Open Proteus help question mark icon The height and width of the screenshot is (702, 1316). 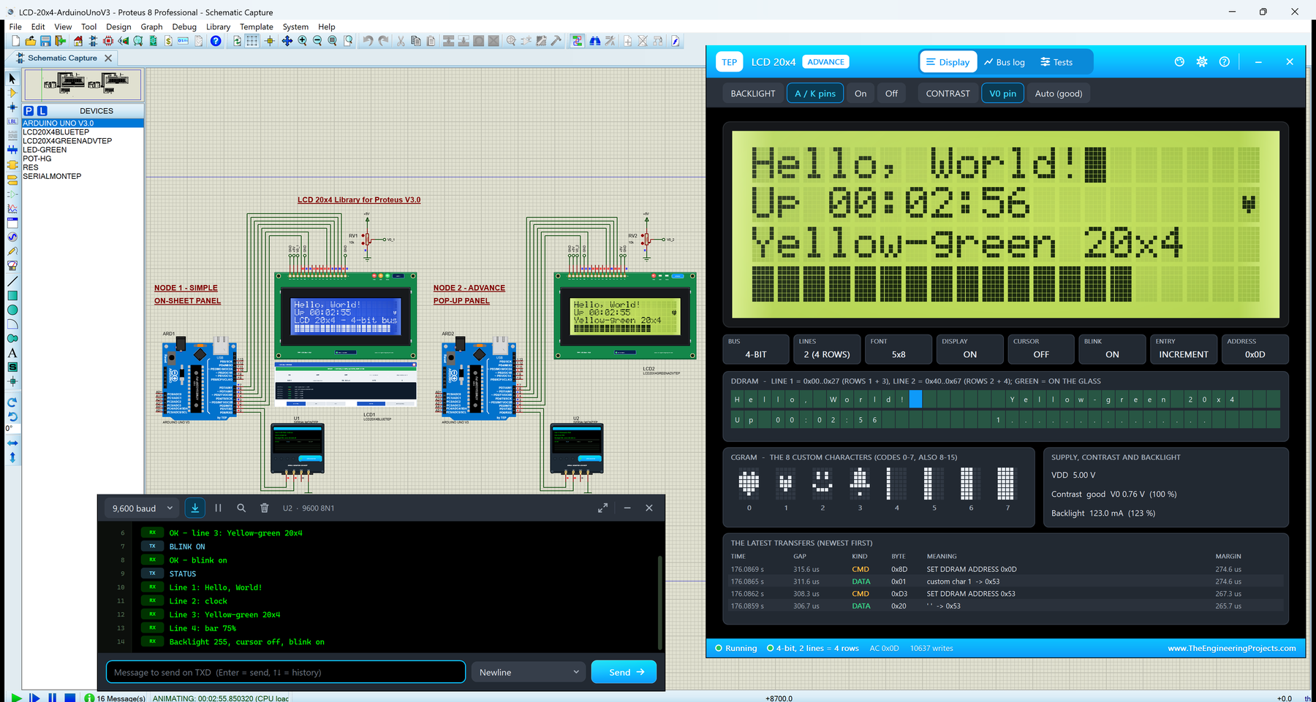click(x=216, y=41)
